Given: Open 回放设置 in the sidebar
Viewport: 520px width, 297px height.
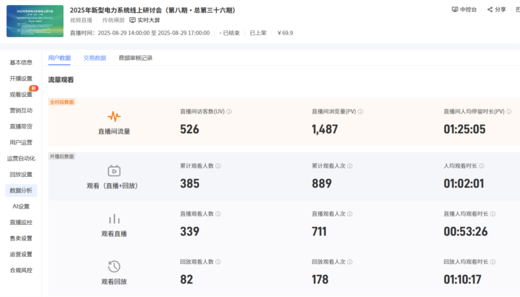Looking at the screenshot, I should pos(21,174).
